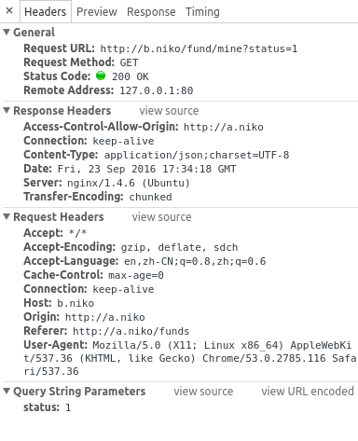
Task: Collapse the Request Headers section
Action: (x=7, y=216)
